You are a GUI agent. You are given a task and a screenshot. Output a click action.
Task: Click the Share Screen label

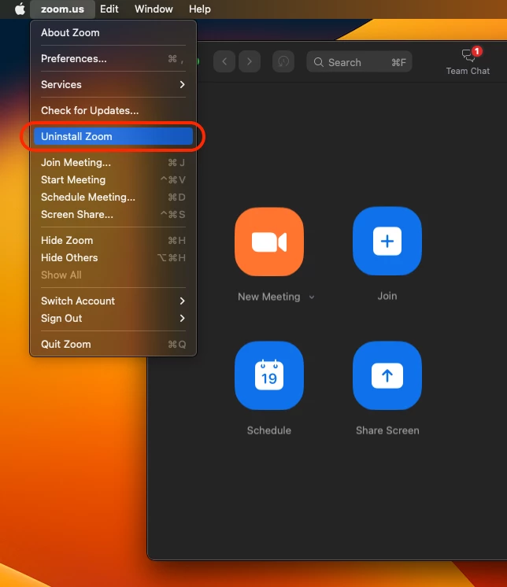point(387,430)
